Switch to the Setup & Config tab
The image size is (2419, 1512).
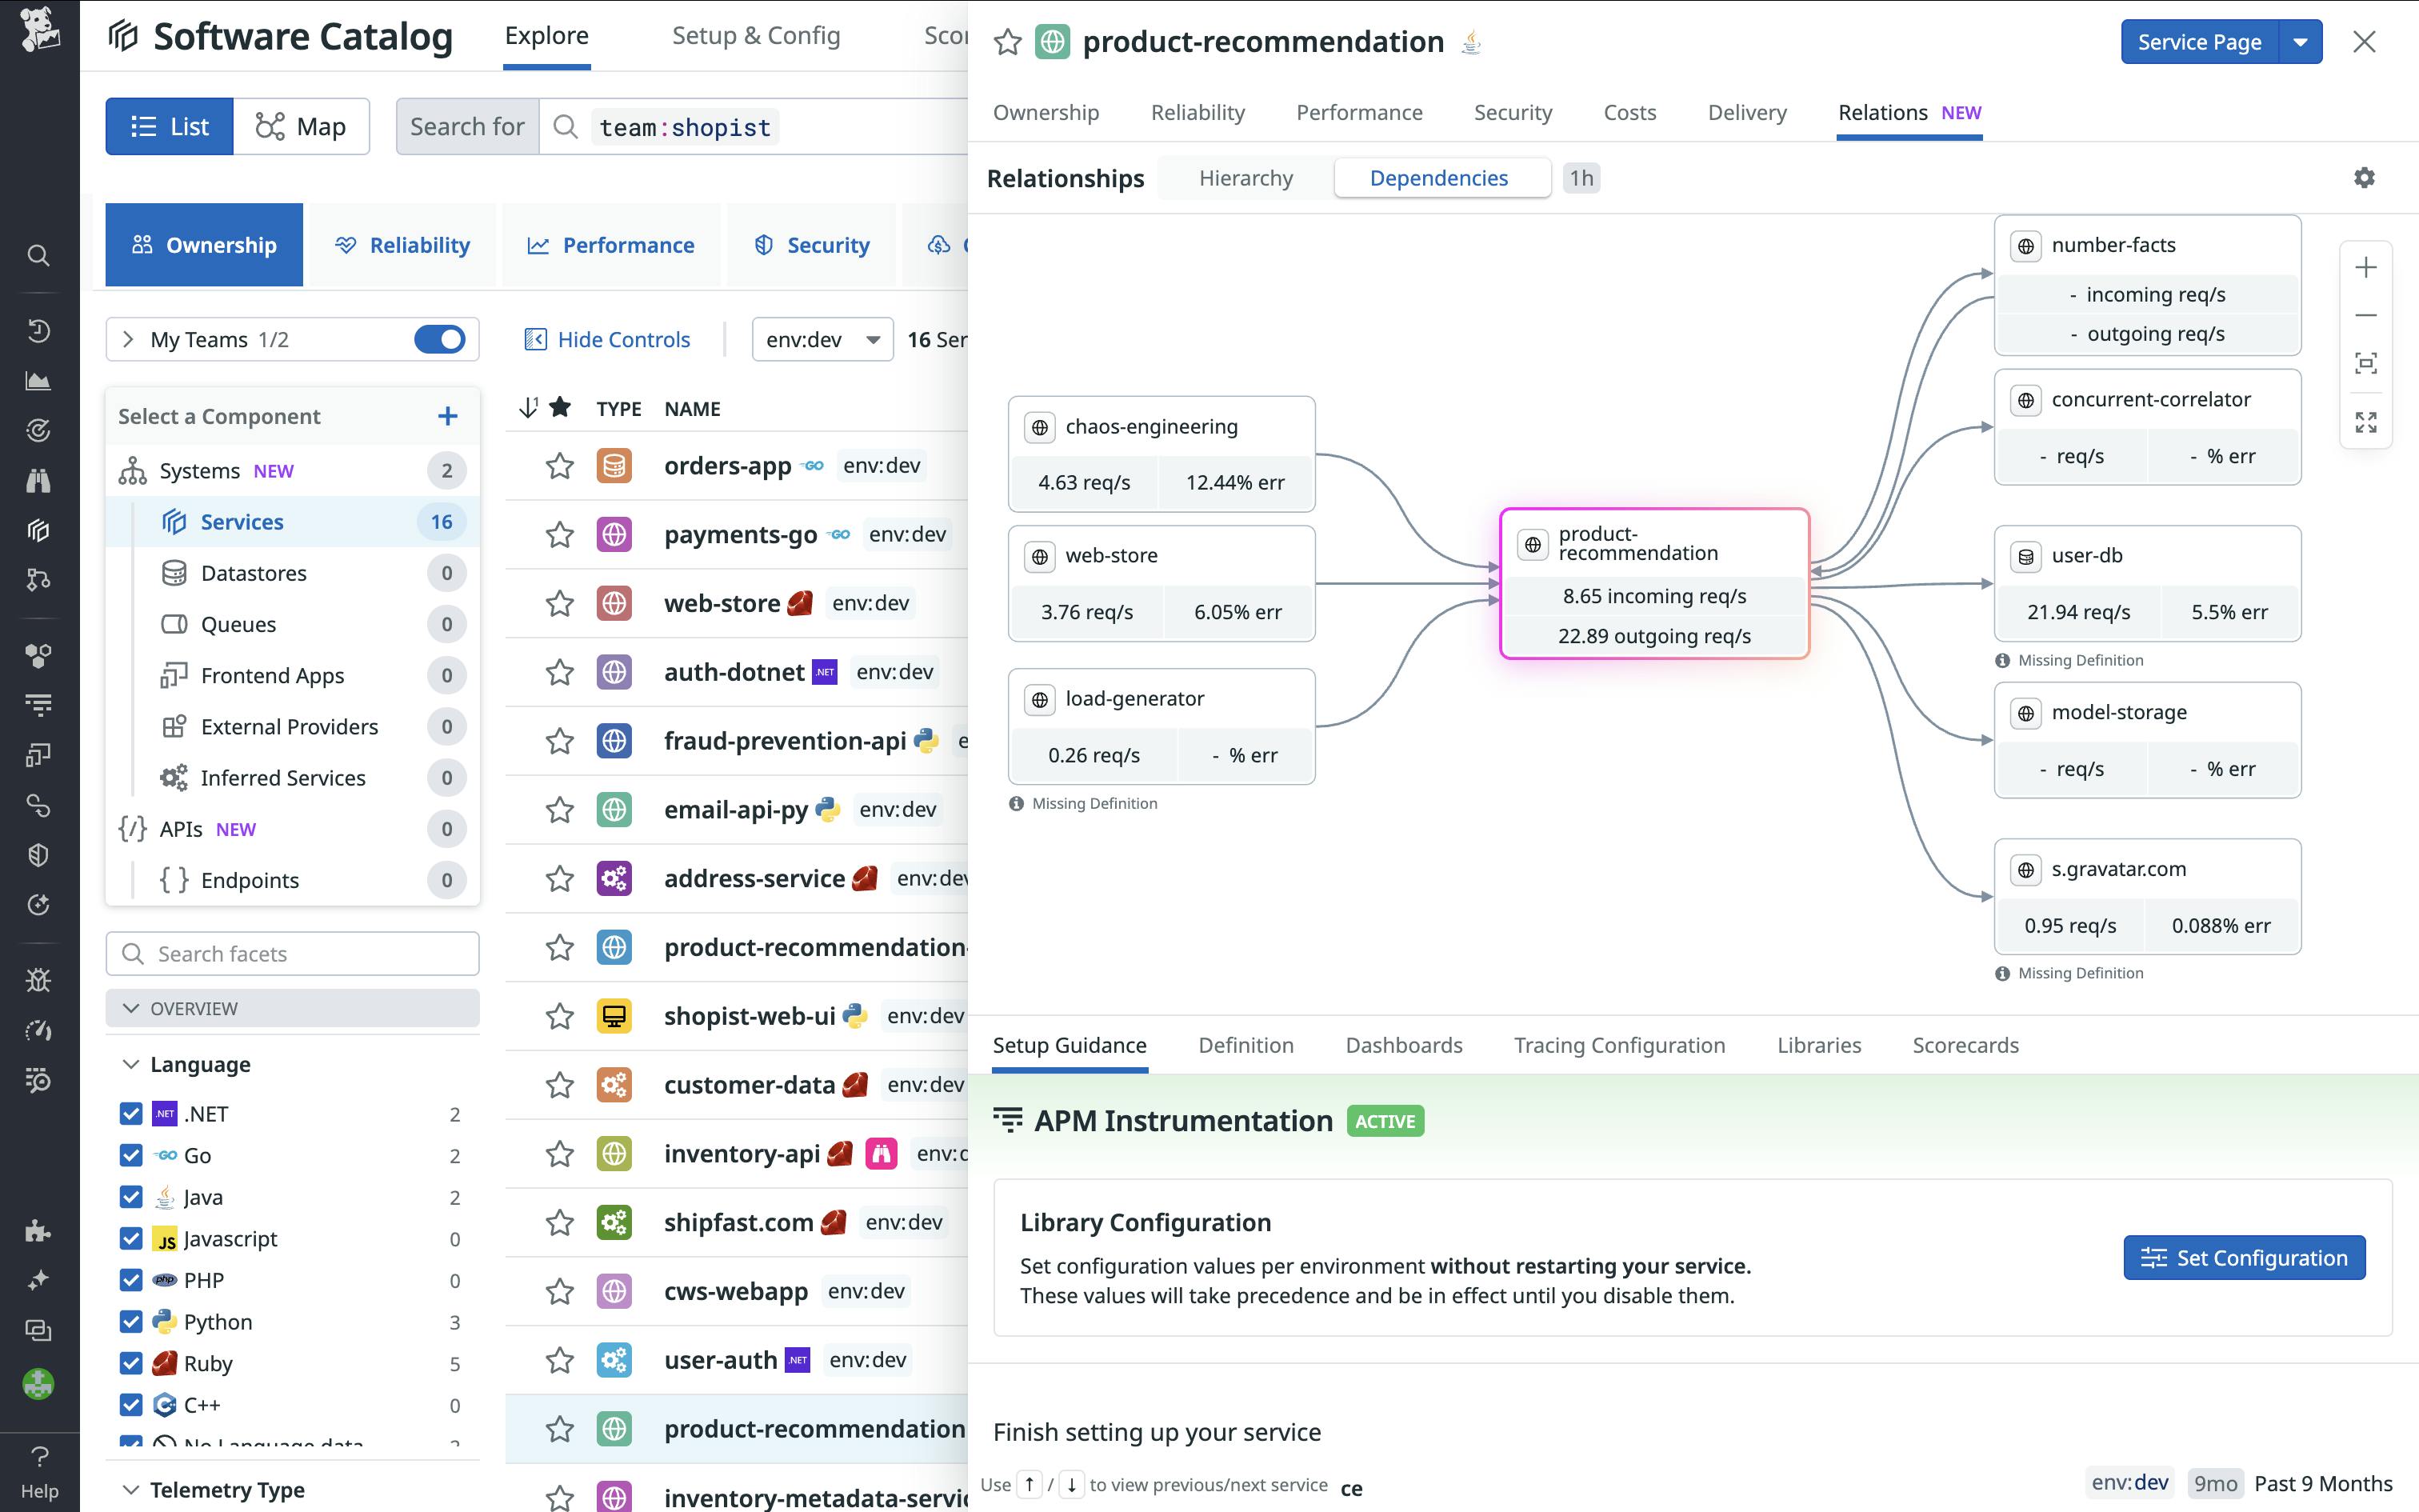pos(756,36)
